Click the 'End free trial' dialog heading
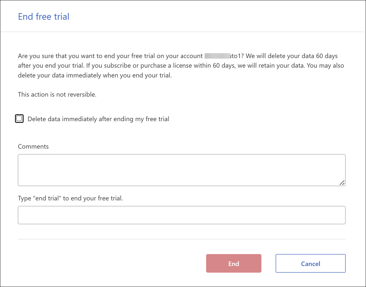 [x=44, y=16]
